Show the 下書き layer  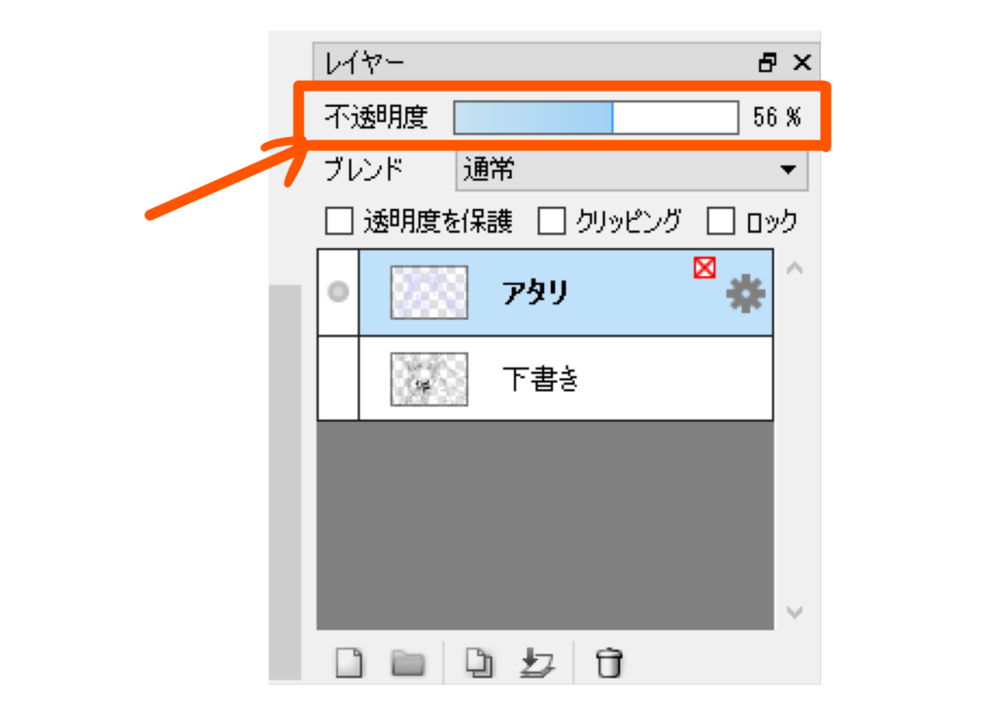338,378
